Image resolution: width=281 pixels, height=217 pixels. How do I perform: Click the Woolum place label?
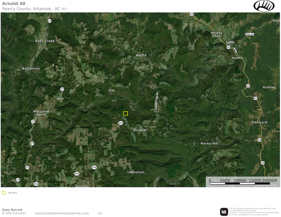(x=137, y=172)
